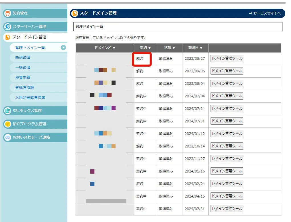Open 新規取得 in the sidebar
This screenshot has height=222, width=291.
tap(23, 58)
